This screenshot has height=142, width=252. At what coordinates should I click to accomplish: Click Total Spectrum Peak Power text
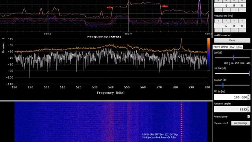point(159,138)
